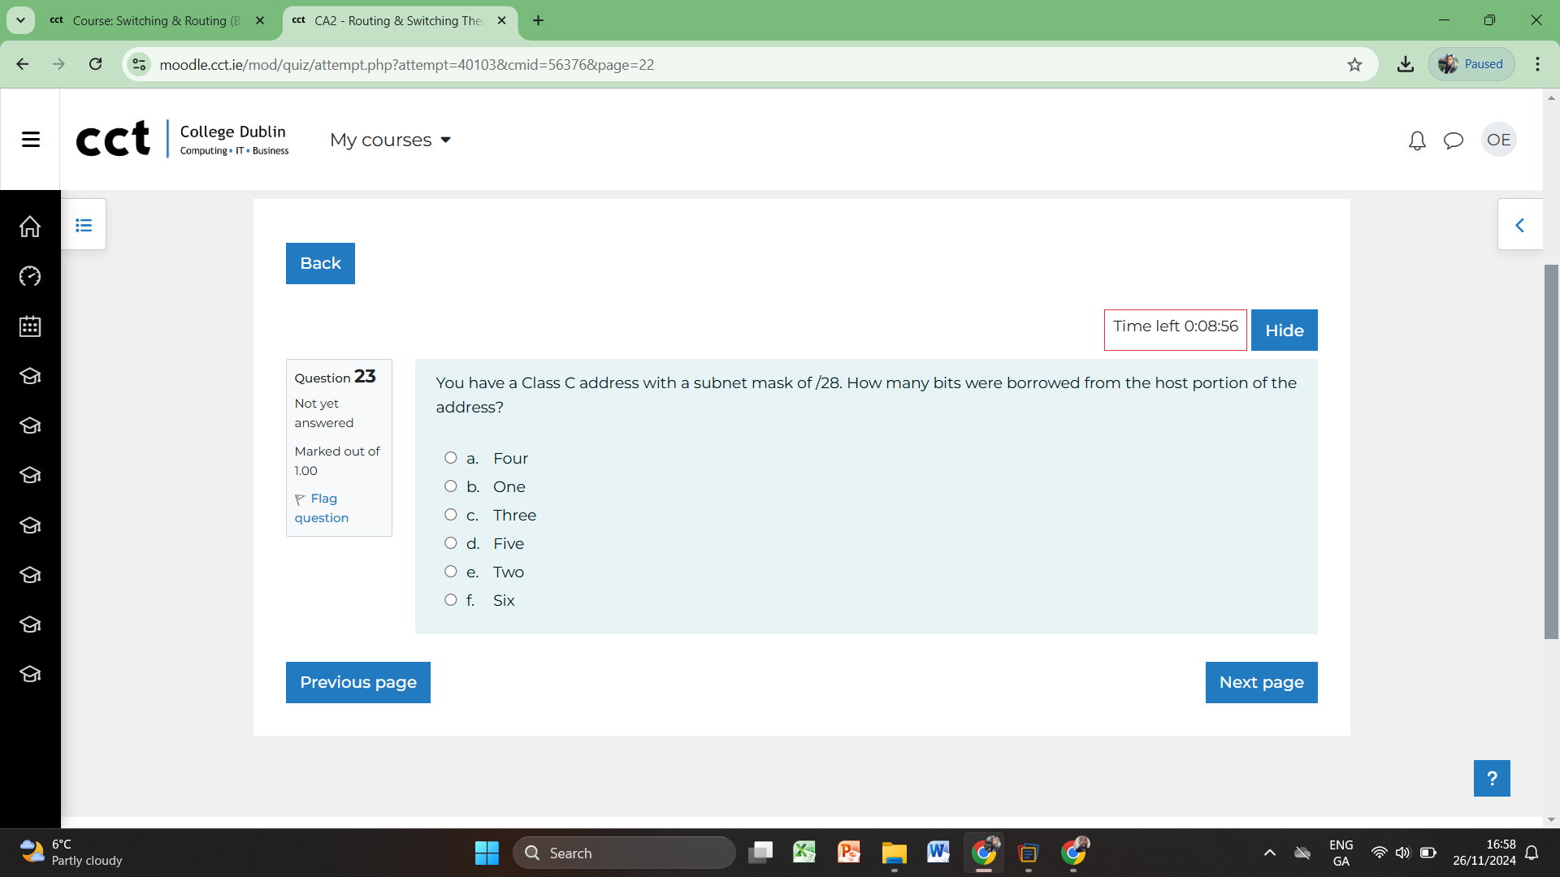Select answer option 'Three'
Image resolution: width=1560 pixels, height=877 pixels.
click(x=451, y=515)
